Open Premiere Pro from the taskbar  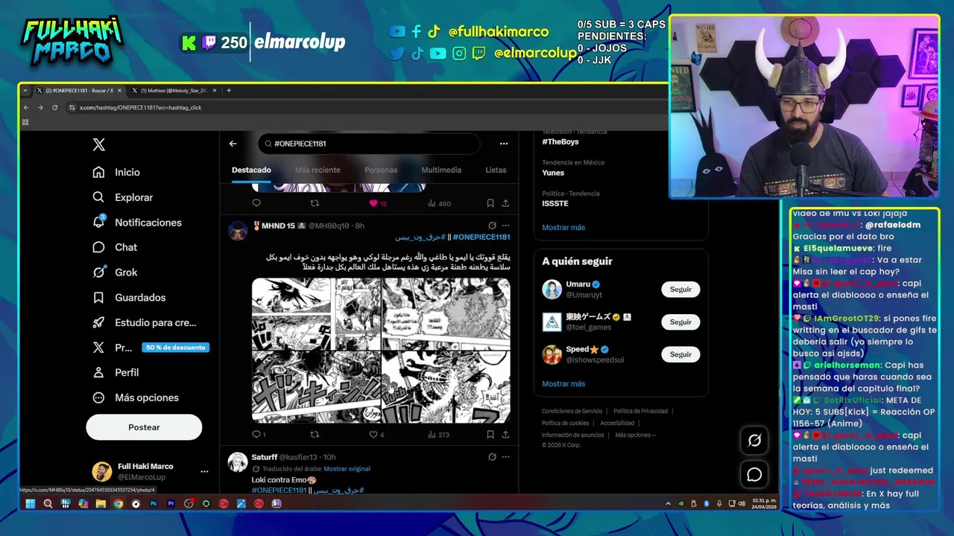pyautogui.click(x=171, y=504)
